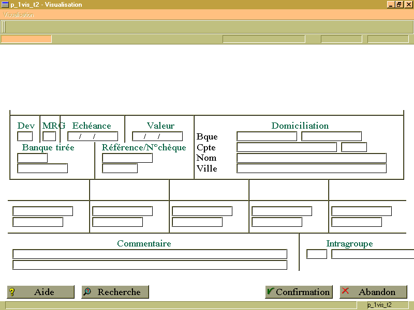The image size is (414, 310).
Task: Select the MRG input field
Action: click(49, 136)
